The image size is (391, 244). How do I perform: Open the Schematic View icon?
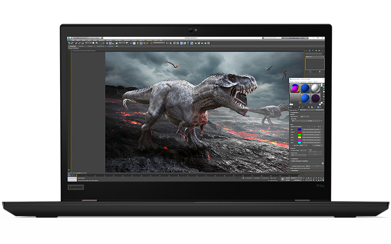click(188, 43)
